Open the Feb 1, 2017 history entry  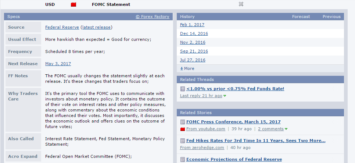tap(192, 25)
